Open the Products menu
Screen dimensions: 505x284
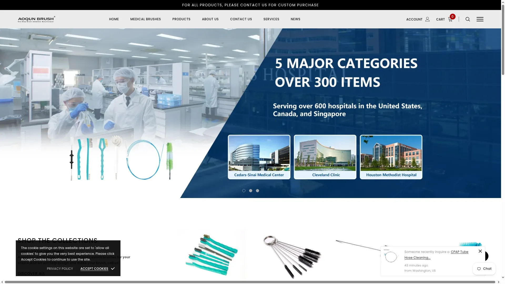click(x=181, y=19)
